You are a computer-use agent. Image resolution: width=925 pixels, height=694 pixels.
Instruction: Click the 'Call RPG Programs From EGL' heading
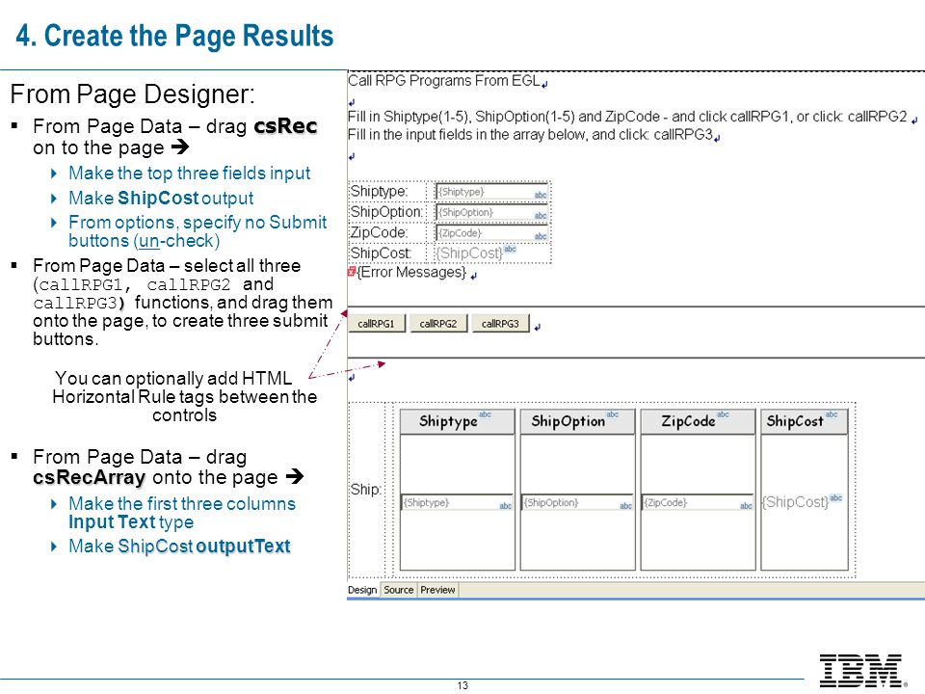click(443, 81)
